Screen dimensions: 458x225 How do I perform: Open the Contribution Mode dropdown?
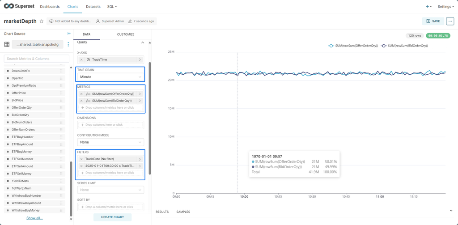[x=110, y=142]
